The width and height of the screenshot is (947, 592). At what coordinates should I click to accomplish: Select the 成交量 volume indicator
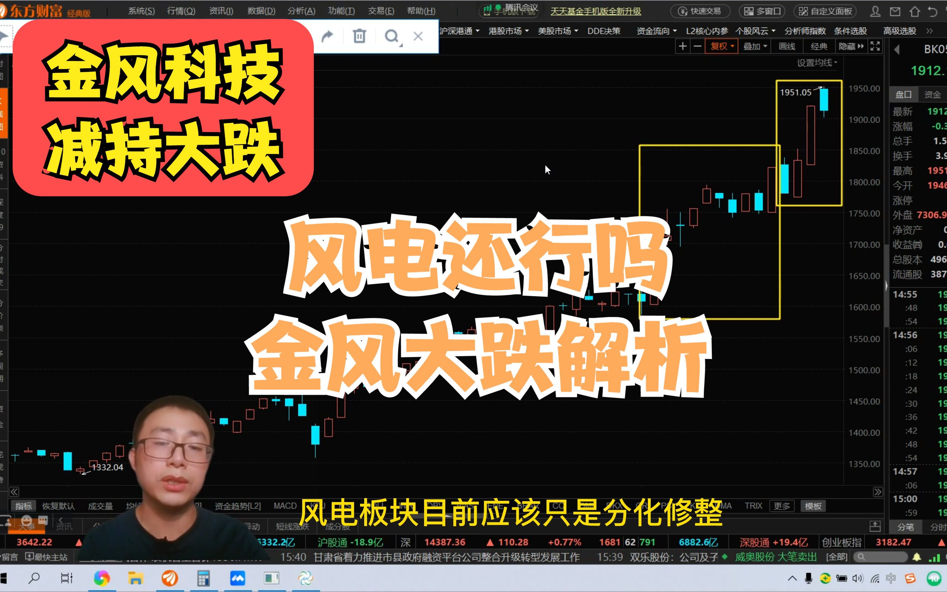pyautogui.click(x=100, y=506)
